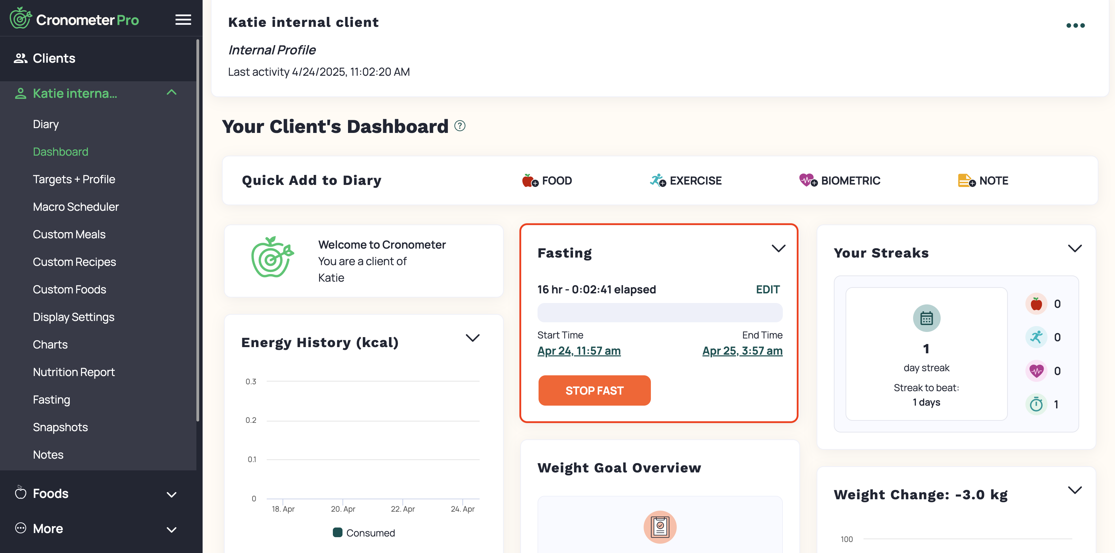Click the stopwatch fasting streak icon
This screenshot has width=1115, height=553.
point(1036,404)
